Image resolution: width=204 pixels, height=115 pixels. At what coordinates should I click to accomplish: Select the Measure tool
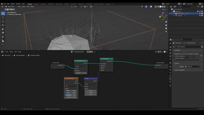(3, 41)
